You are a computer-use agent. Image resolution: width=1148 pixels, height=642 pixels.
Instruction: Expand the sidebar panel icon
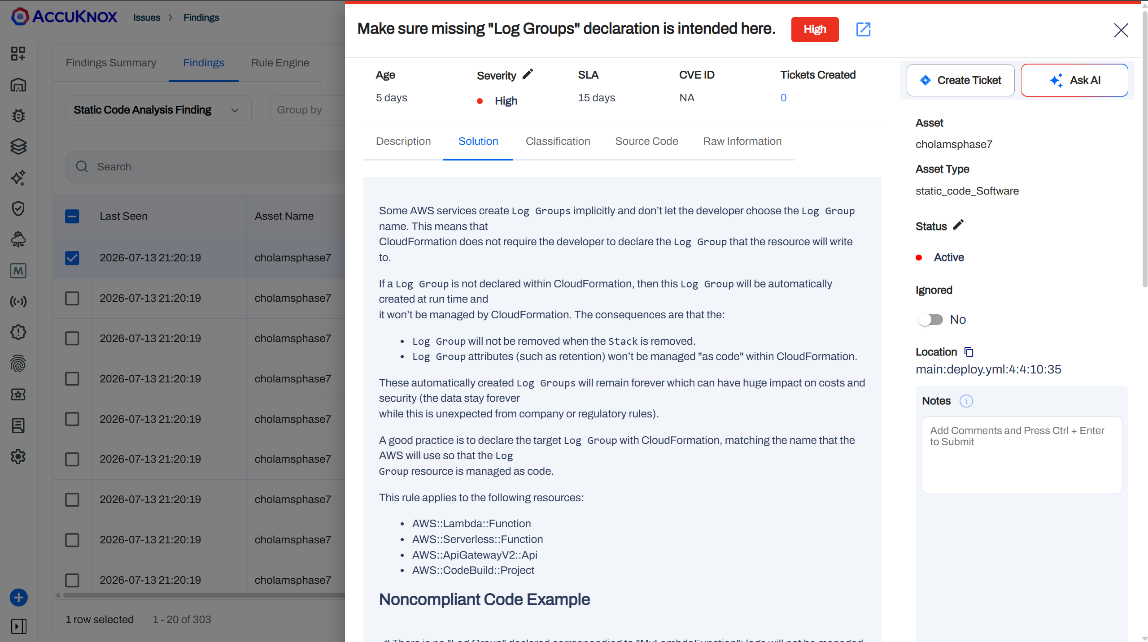pos(18,626)
